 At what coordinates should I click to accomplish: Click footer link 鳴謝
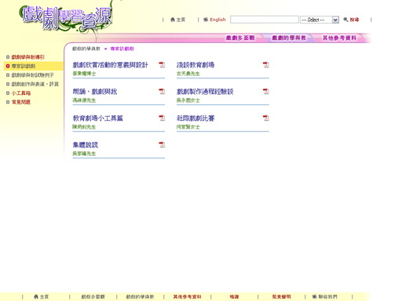coord(234,296)
